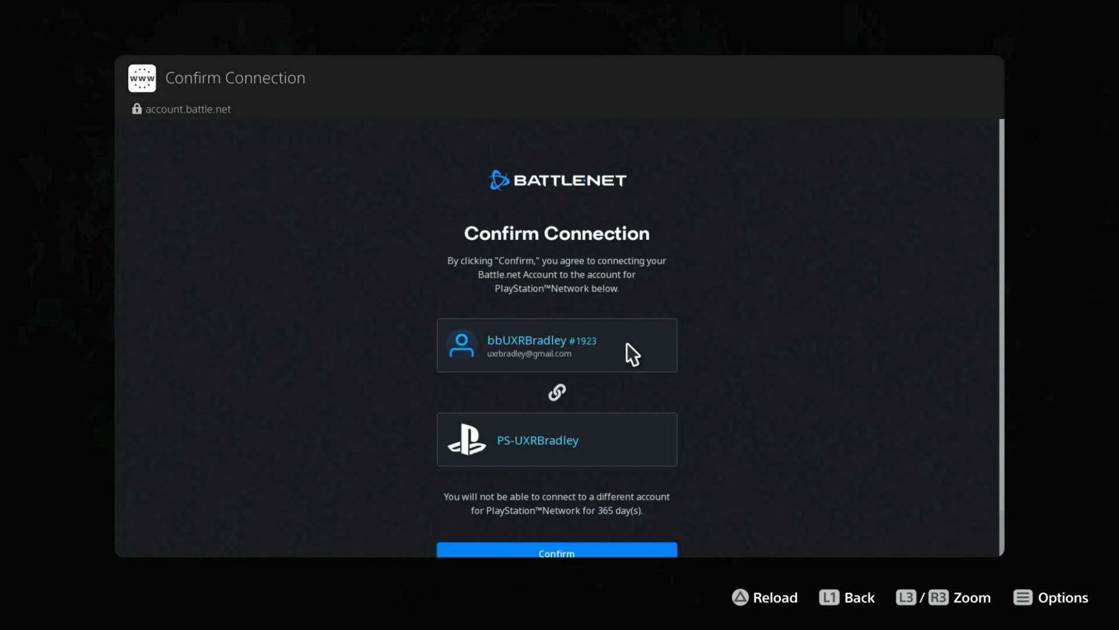
Task: Select the PS-UXRBradley PlayStation account card
Action: (x=557, y=439)
